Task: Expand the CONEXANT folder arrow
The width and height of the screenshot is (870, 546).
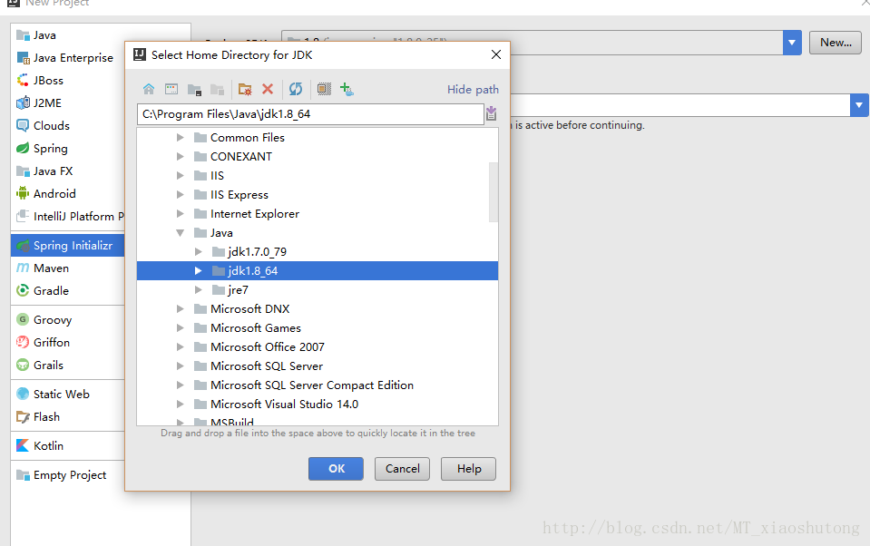Action: (180, 157)
